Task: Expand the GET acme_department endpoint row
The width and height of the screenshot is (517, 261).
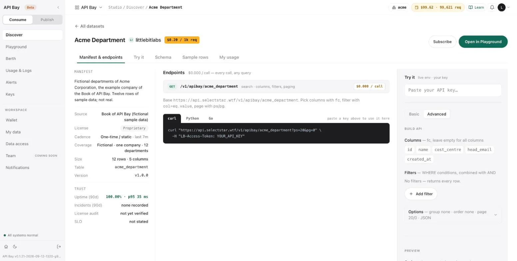Action: 276,87
